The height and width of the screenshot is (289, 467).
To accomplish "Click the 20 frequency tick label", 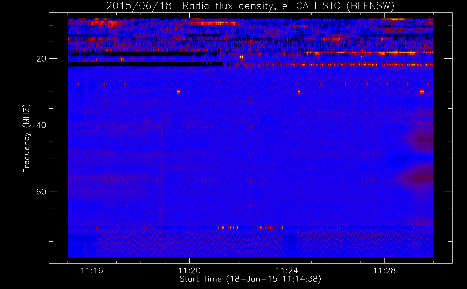I will 41,59.
